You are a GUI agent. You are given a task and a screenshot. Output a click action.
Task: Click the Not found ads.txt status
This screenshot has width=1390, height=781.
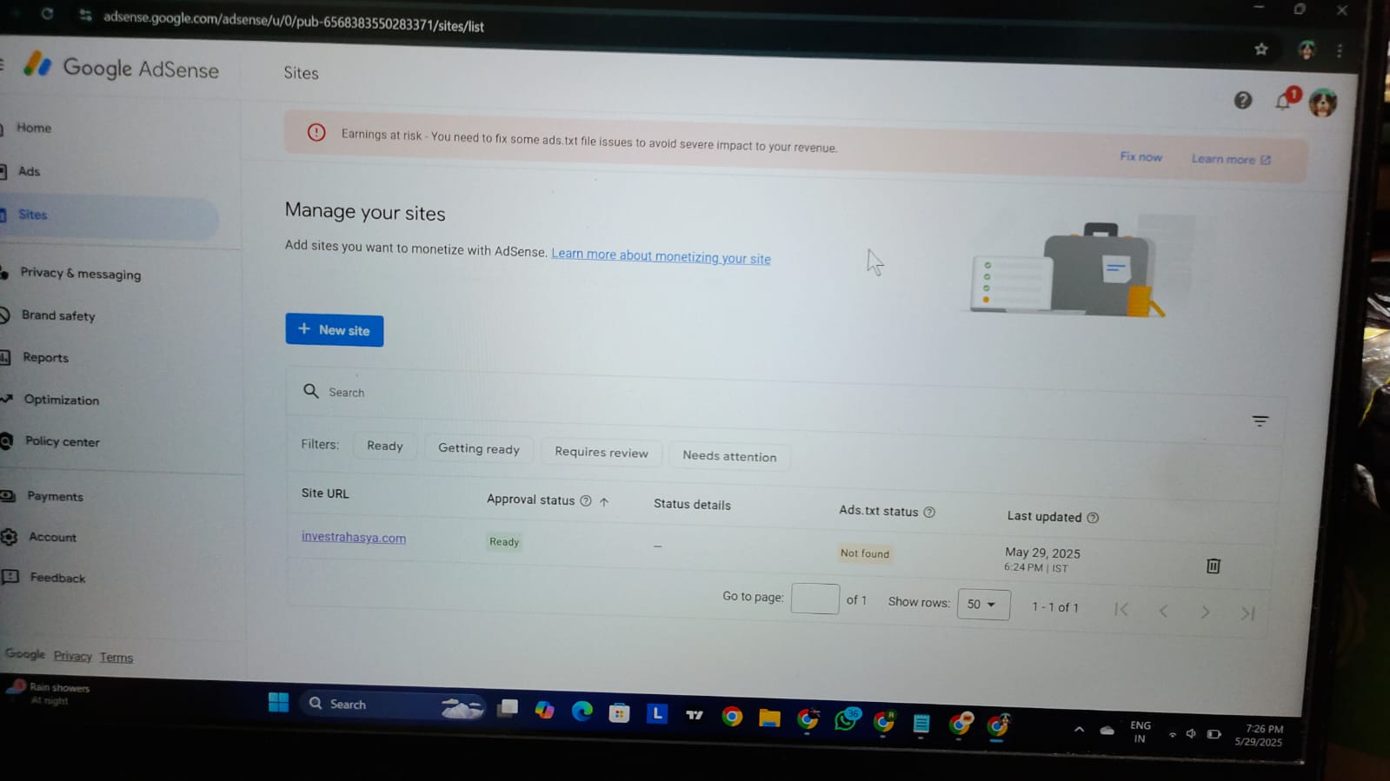coord(865,553)
